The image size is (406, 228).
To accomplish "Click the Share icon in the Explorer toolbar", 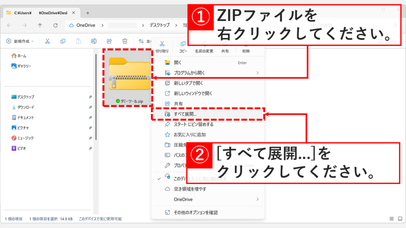I will [109, 41].
